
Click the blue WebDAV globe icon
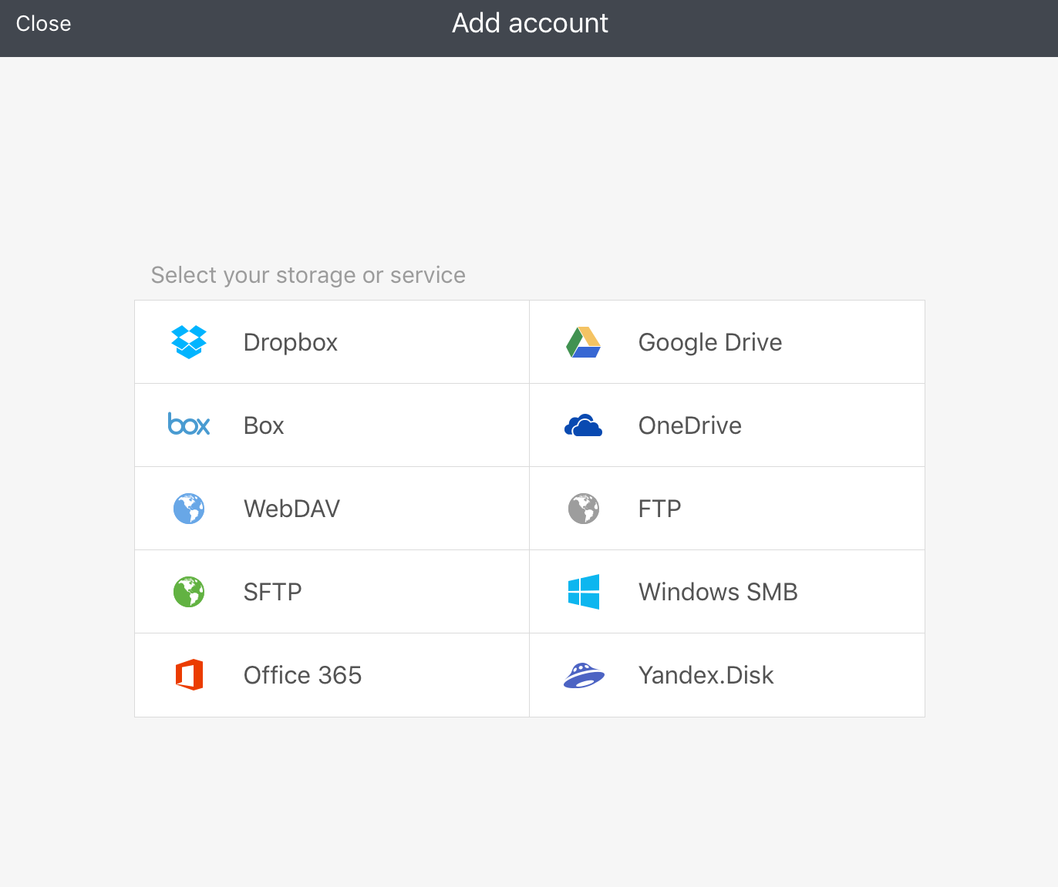pyautogui.click(x=189, y=509)
